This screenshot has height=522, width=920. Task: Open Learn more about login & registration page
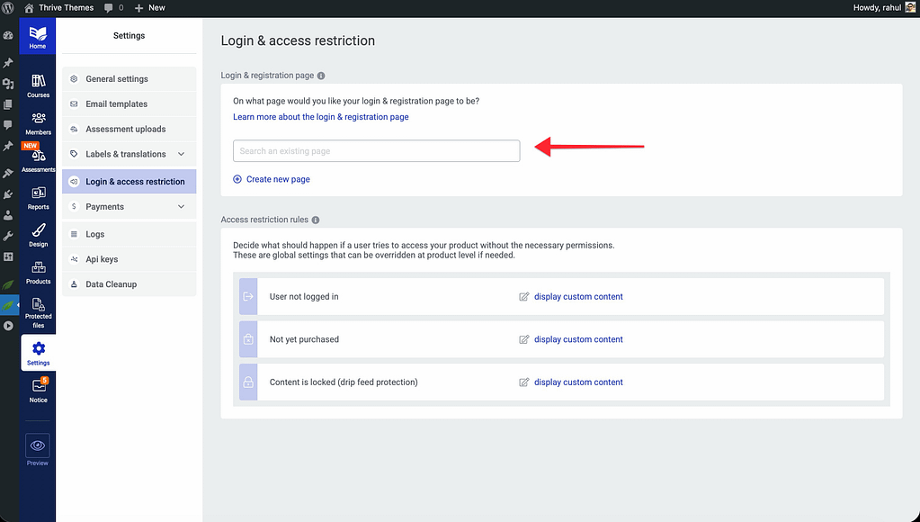pos(320,117)
